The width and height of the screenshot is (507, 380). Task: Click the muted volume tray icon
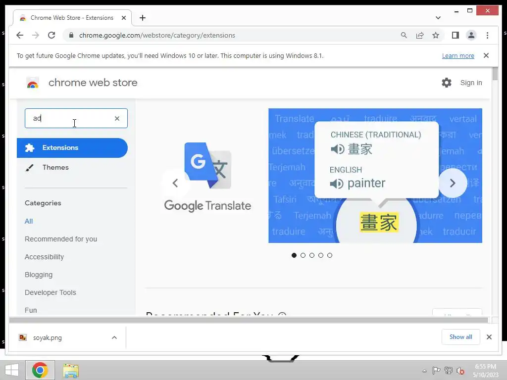click(x=460, y=371)
